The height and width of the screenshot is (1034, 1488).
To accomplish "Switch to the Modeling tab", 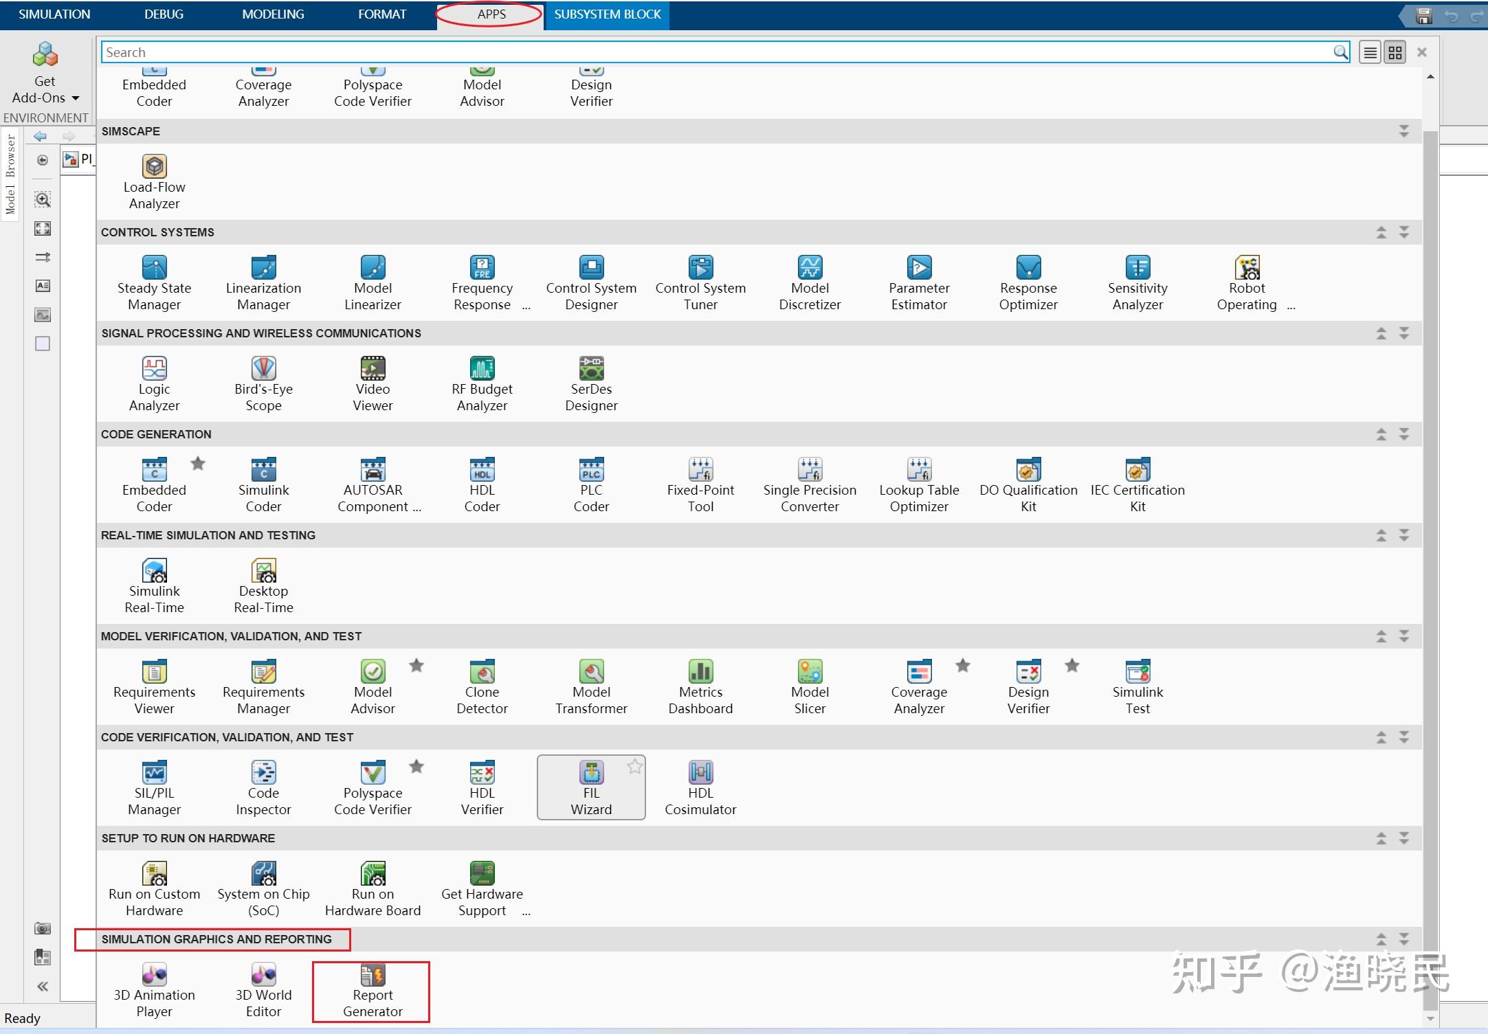I will tap(273, 14).
